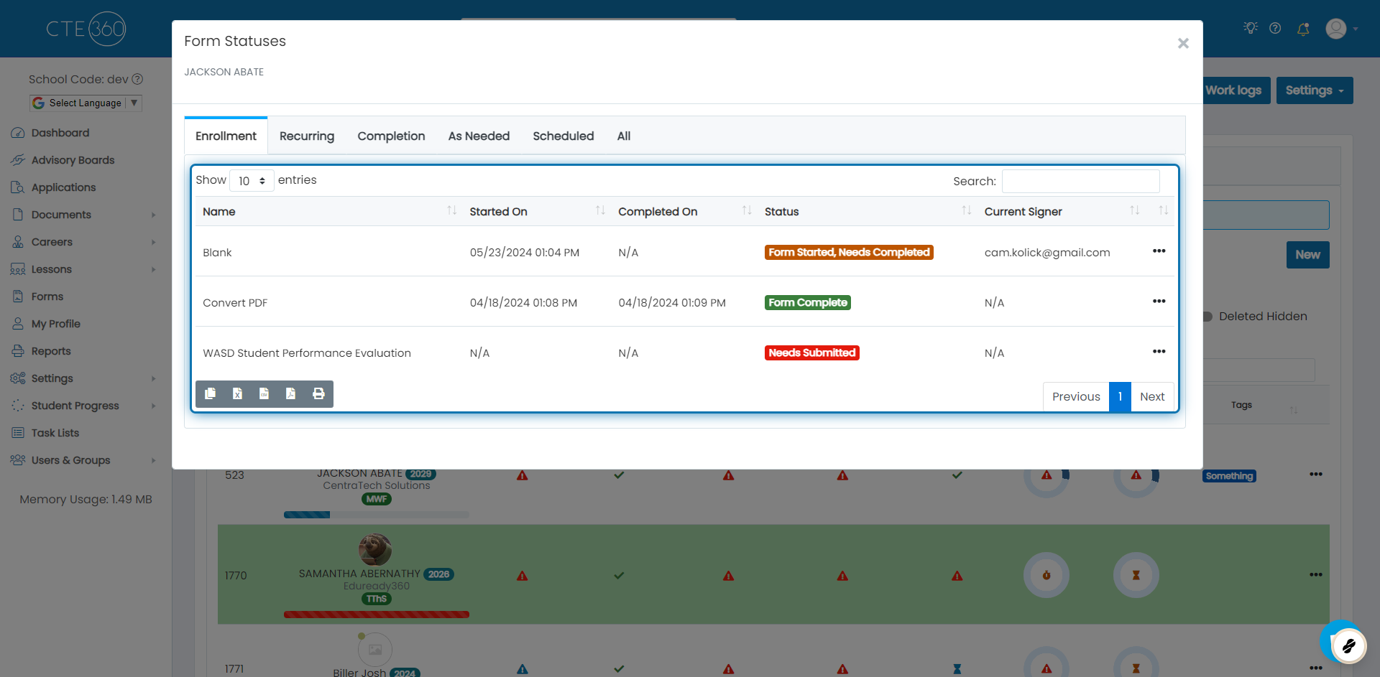Open the actions menu for Convert PDF
Viewport: 1380px width, 677px height.
pos(1159,302)
